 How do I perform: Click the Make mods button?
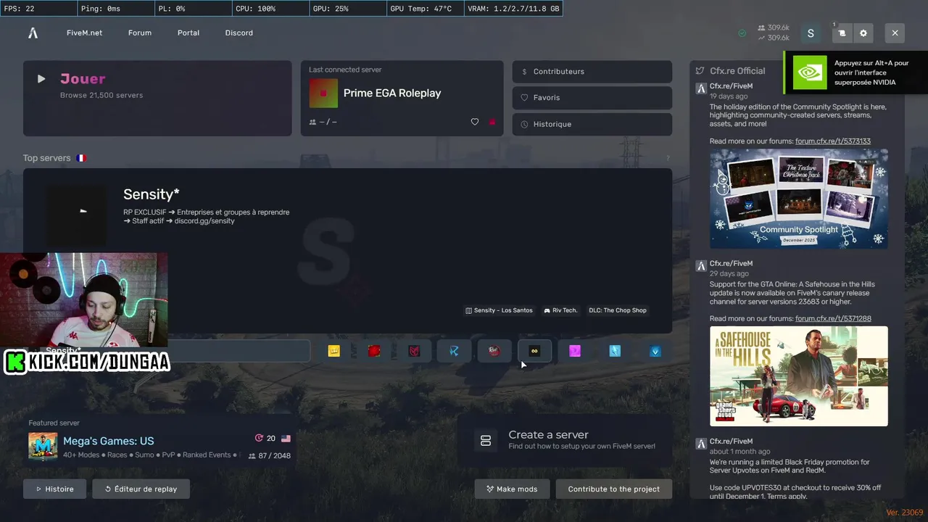pyautogui.click(x=512, y=489)
